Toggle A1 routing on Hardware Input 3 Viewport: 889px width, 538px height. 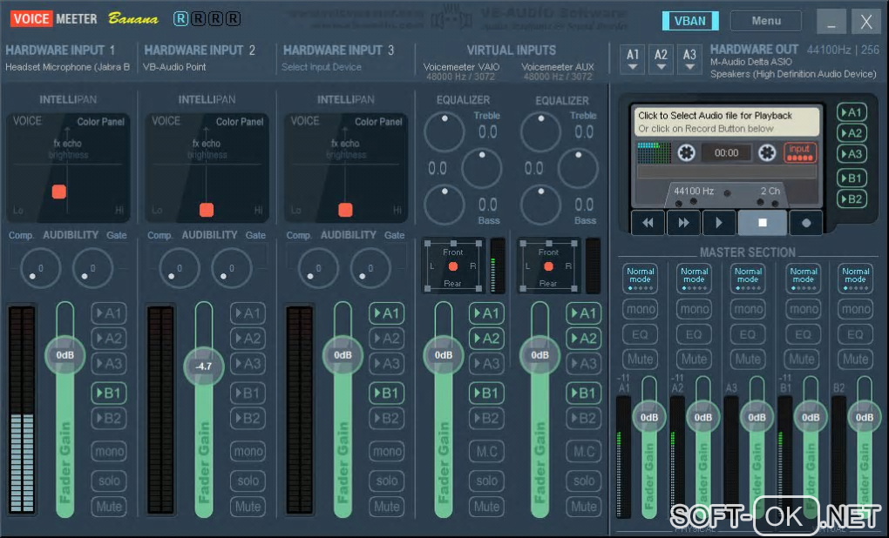pyautogui.click(x=386, y=313)
